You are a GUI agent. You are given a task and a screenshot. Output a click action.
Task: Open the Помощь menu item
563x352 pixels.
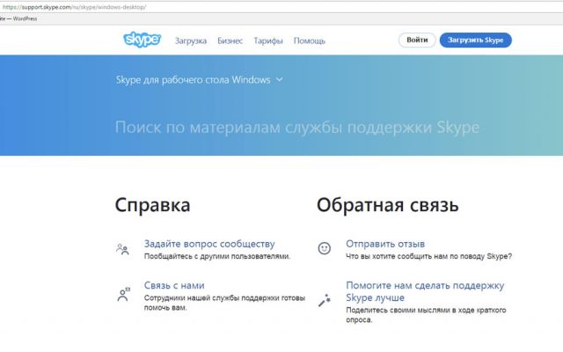coord(309,41)
